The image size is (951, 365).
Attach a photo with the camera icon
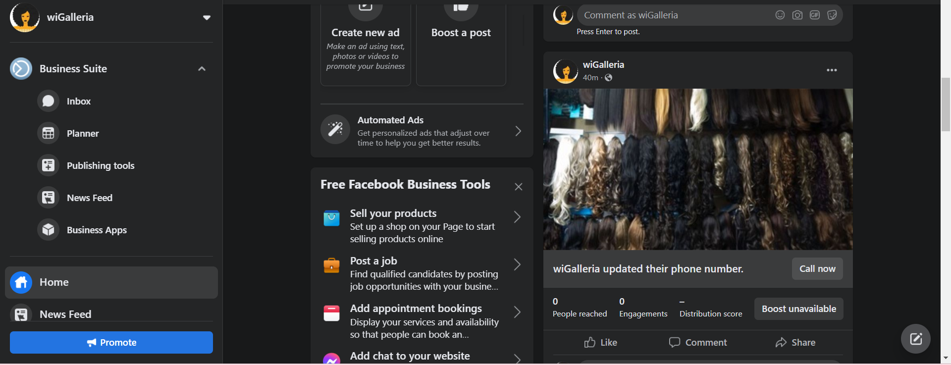pos(797,15)
